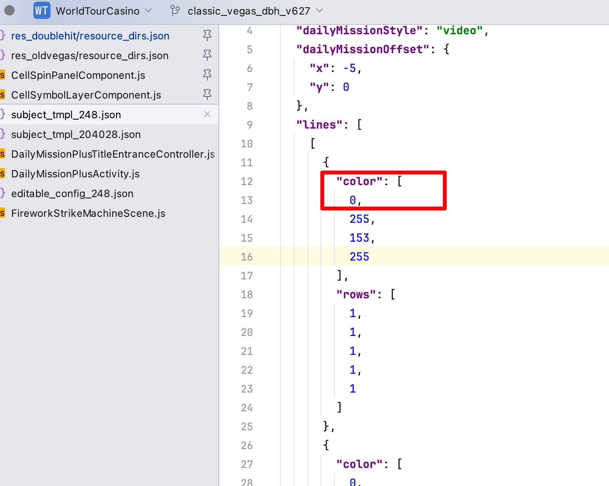Viewport: 609px width, 486px height.
Task: Click pin icon for CellSymbolLayerComponent.js
Action: pyautogui.click(x=207, y=95)
